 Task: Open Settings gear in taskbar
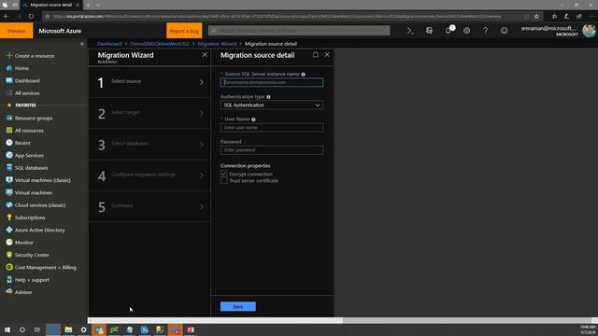pos(83,329)
